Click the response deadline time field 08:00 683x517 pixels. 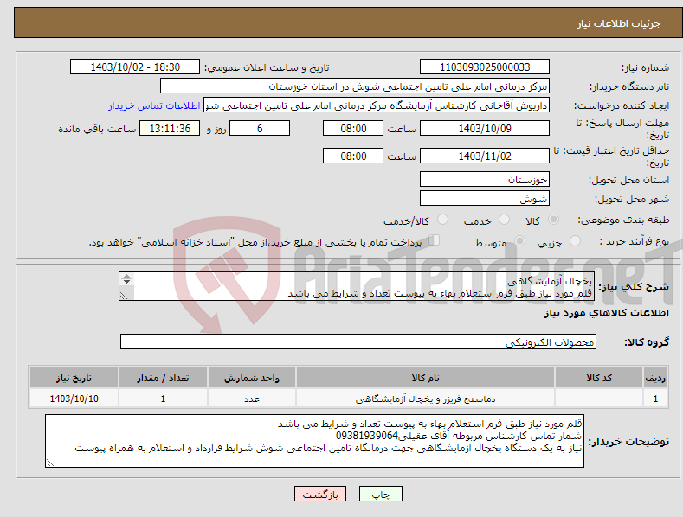tap(353, 128)
